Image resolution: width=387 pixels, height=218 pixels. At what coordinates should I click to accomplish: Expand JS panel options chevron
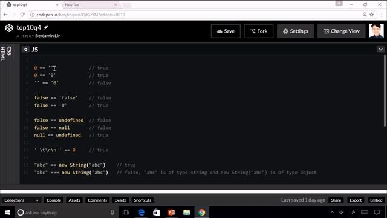(x=380, y=50)
